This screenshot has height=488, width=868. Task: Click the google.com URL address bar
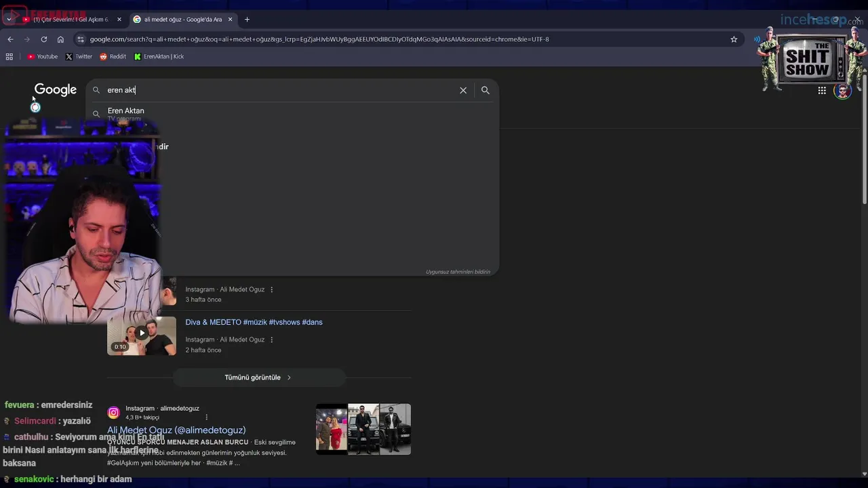(407, 39)
